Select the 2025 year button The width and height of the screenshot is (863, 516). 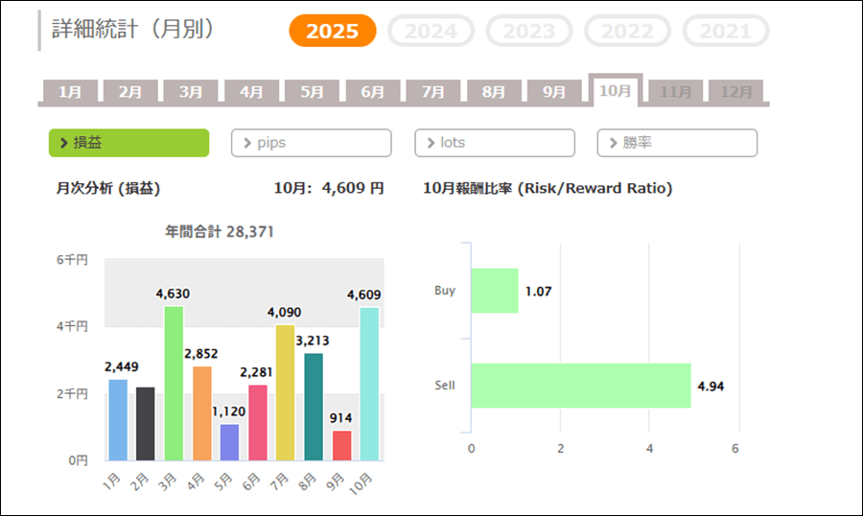332,31
